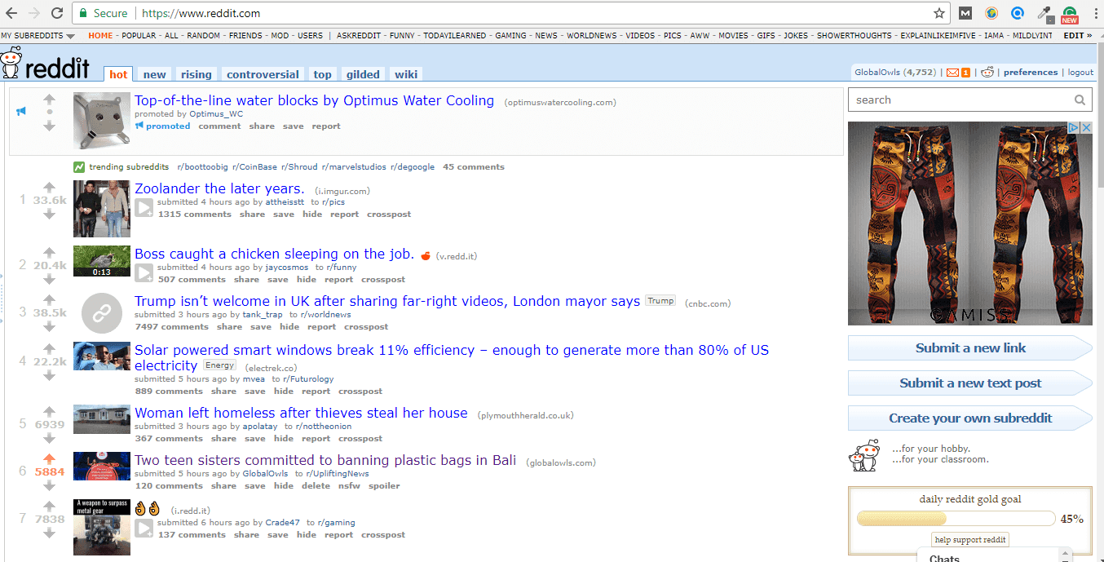Open the MY SUBREDDITS dropdown
The width and height of the screenshot is (1104, 562).
point(38,36)
